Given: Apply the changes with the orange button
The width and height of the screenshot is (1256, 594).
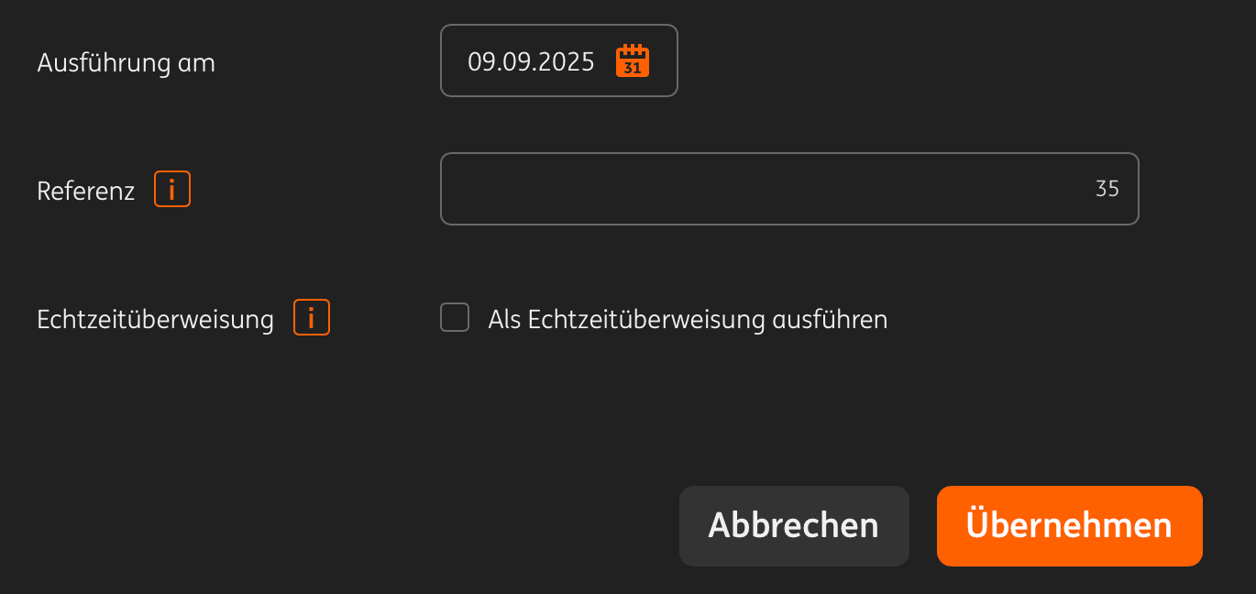Looking at the screenshot, I should point(1070,526).
